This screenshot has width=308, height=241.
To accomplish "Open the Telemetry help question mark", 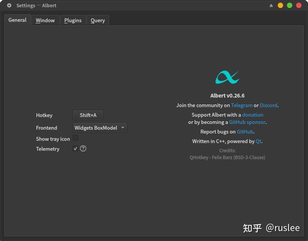I will [83, 148].
